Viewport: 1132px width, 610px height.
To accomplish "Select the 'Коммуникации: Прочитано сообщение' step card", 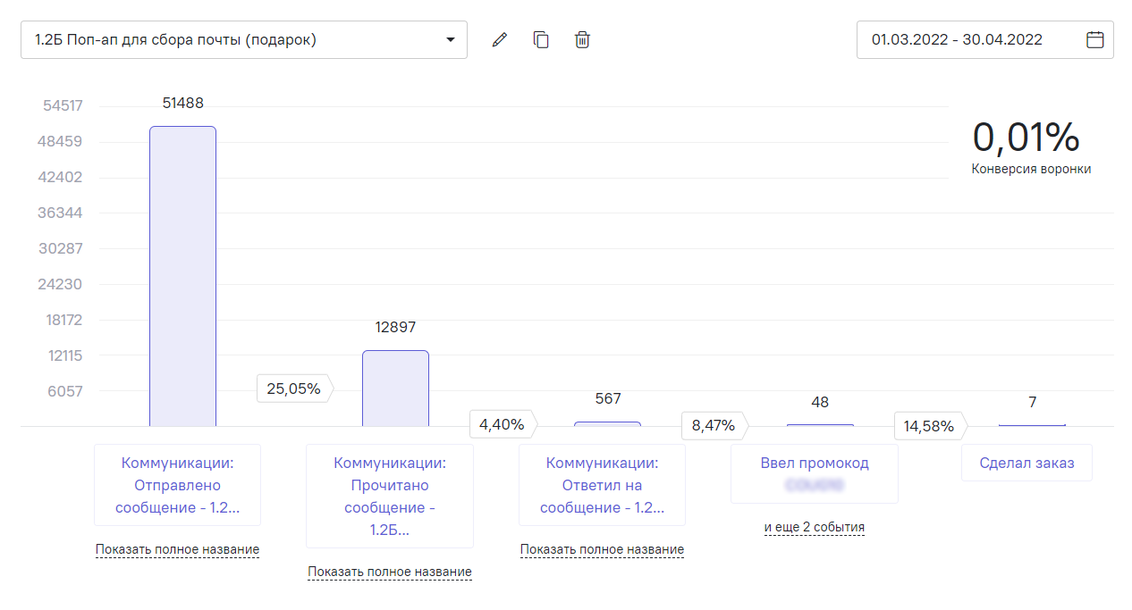I will pyautogui.click(x=390, y=496).
